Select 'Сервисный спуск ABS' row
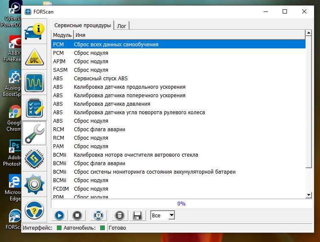 point(178,79)
